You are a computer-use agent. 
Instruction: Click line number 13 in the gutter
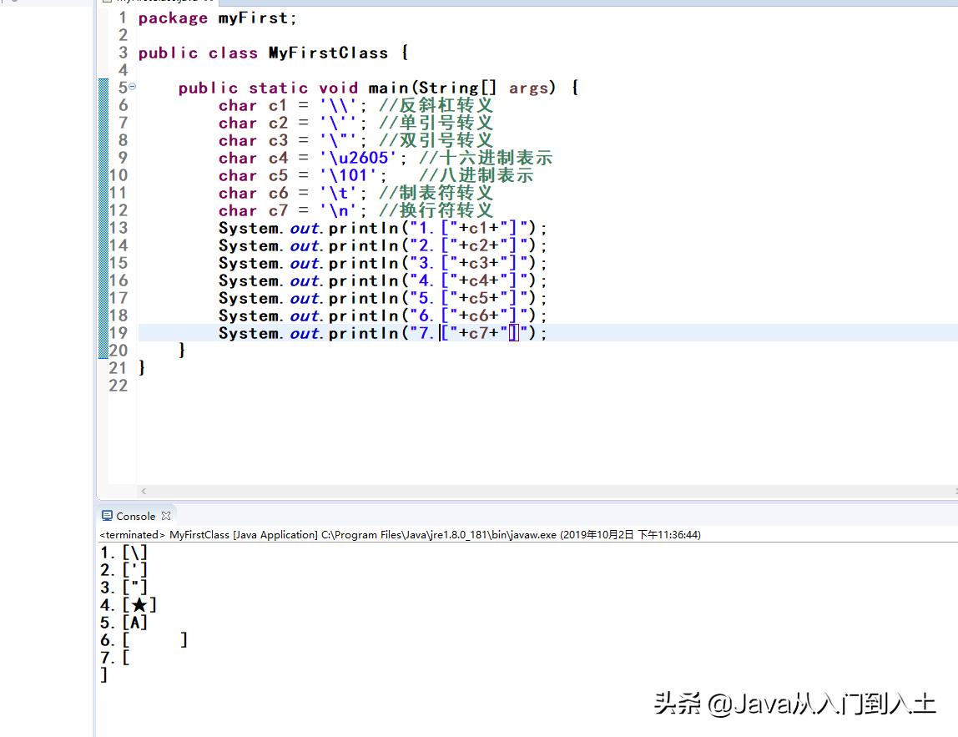click(x=118, y=229)
